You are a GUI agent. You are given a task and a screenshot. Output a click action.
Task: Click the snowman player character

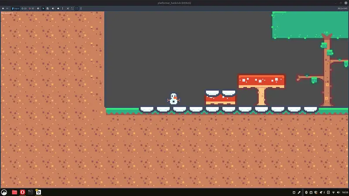click(x=173, y=99)
